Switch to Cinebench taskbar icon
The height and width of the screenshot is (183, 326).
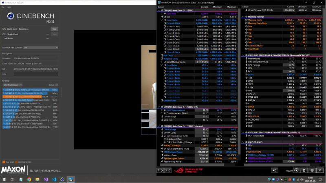(62, 179)
